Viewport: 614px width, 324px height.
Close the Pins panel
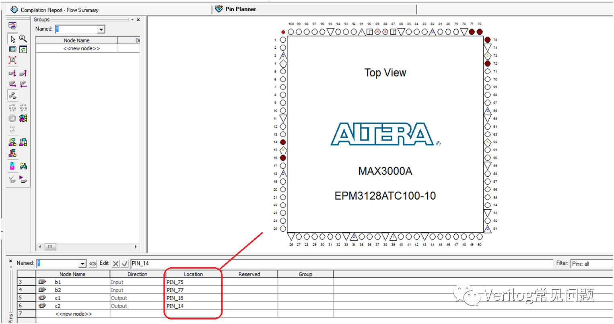pyautogui.click(x=11, y=261)
